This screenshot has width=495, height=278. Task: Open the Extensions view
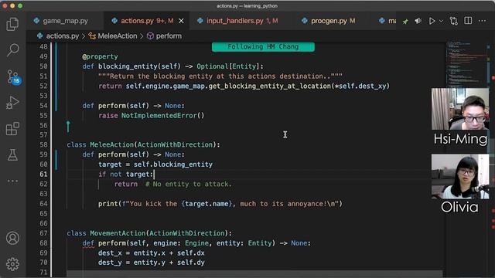pyautogui.click(x=12, y=129)
